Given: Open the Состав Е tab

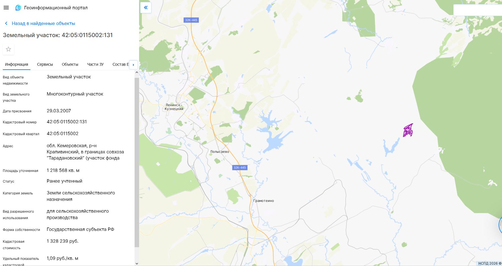Looking at the screenshot, I should [x=121, y=64].
